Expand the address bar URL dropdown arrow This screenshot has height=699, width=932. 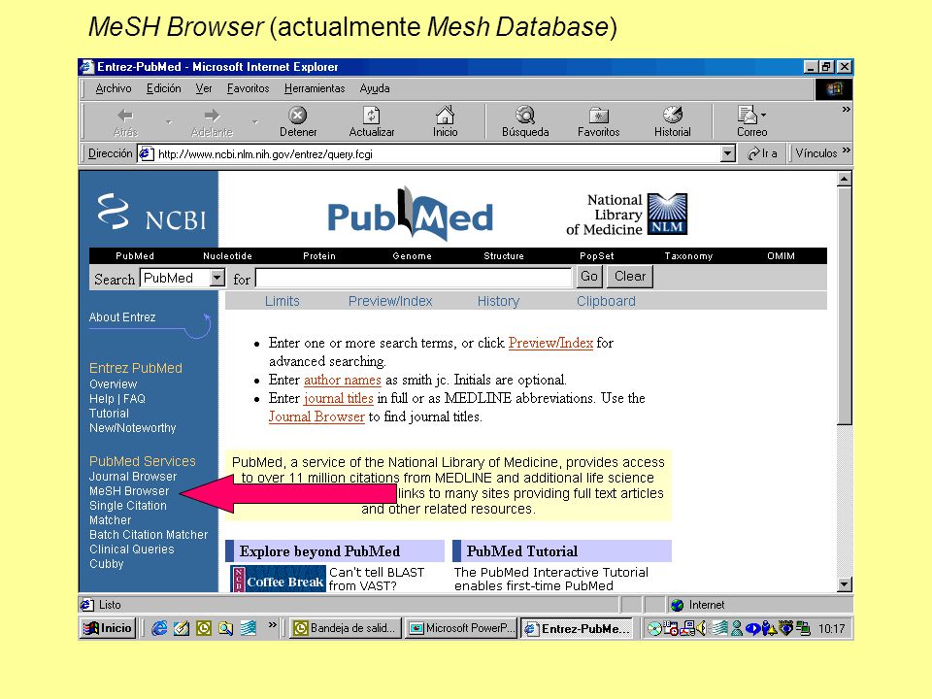727,154
